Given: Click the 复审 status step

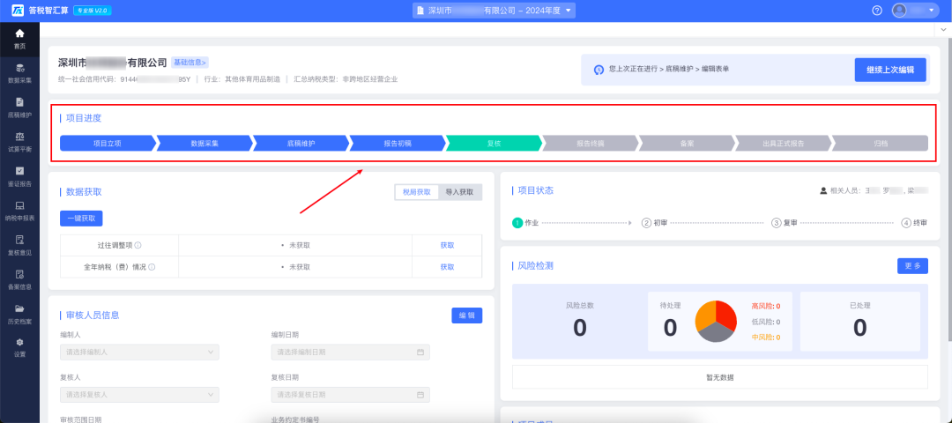Looking at the screenshot, I should coord(785,223).
